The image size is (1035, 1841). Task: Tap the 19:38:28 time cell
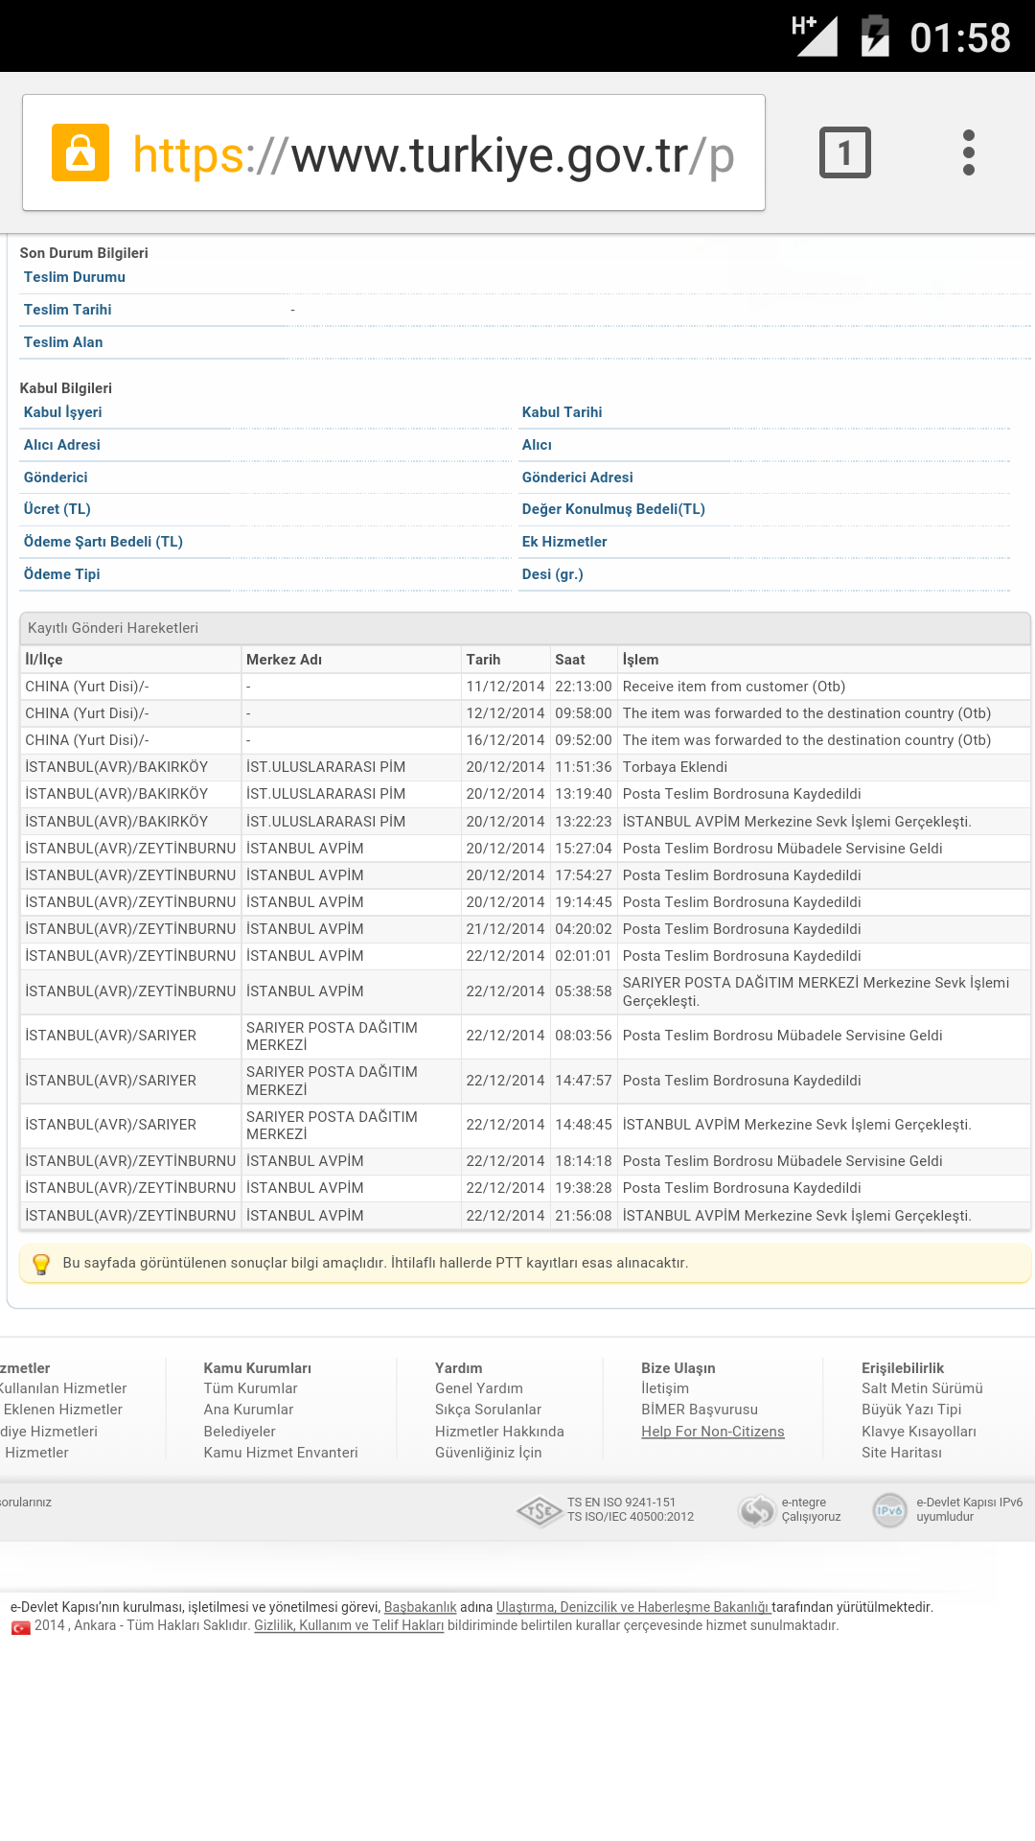point(584,1188)
